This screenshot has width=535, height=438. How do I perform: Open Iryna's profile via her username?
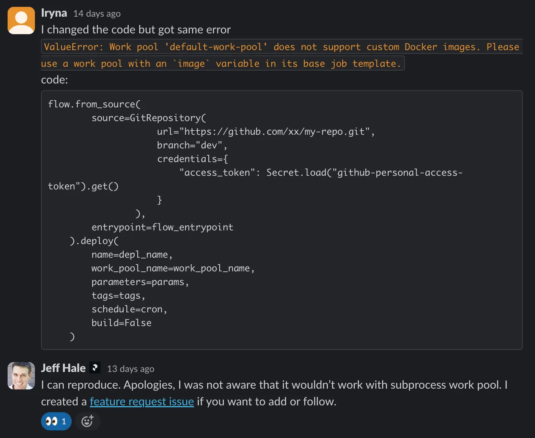coord(54,13)
